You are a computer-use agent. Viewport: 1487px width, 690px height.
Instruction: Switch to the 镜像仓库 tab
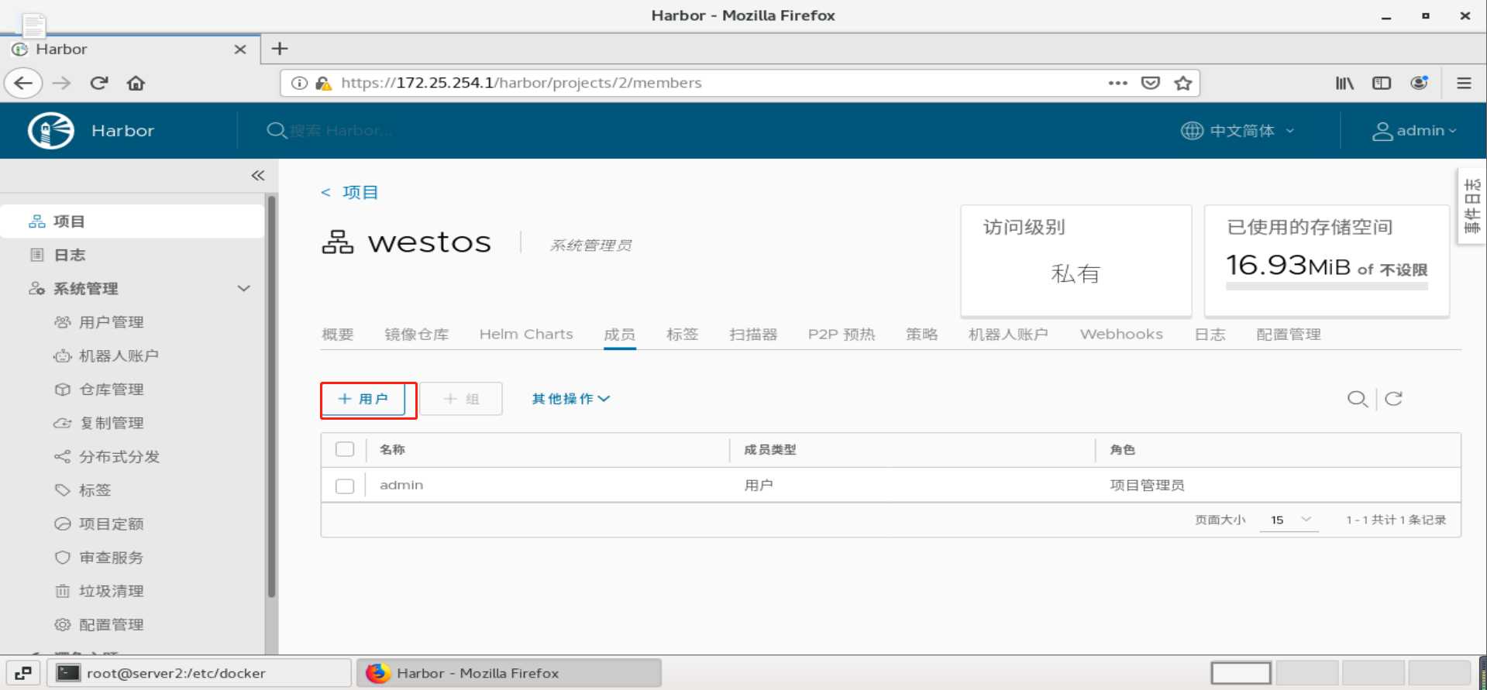(x=416, y=335)
